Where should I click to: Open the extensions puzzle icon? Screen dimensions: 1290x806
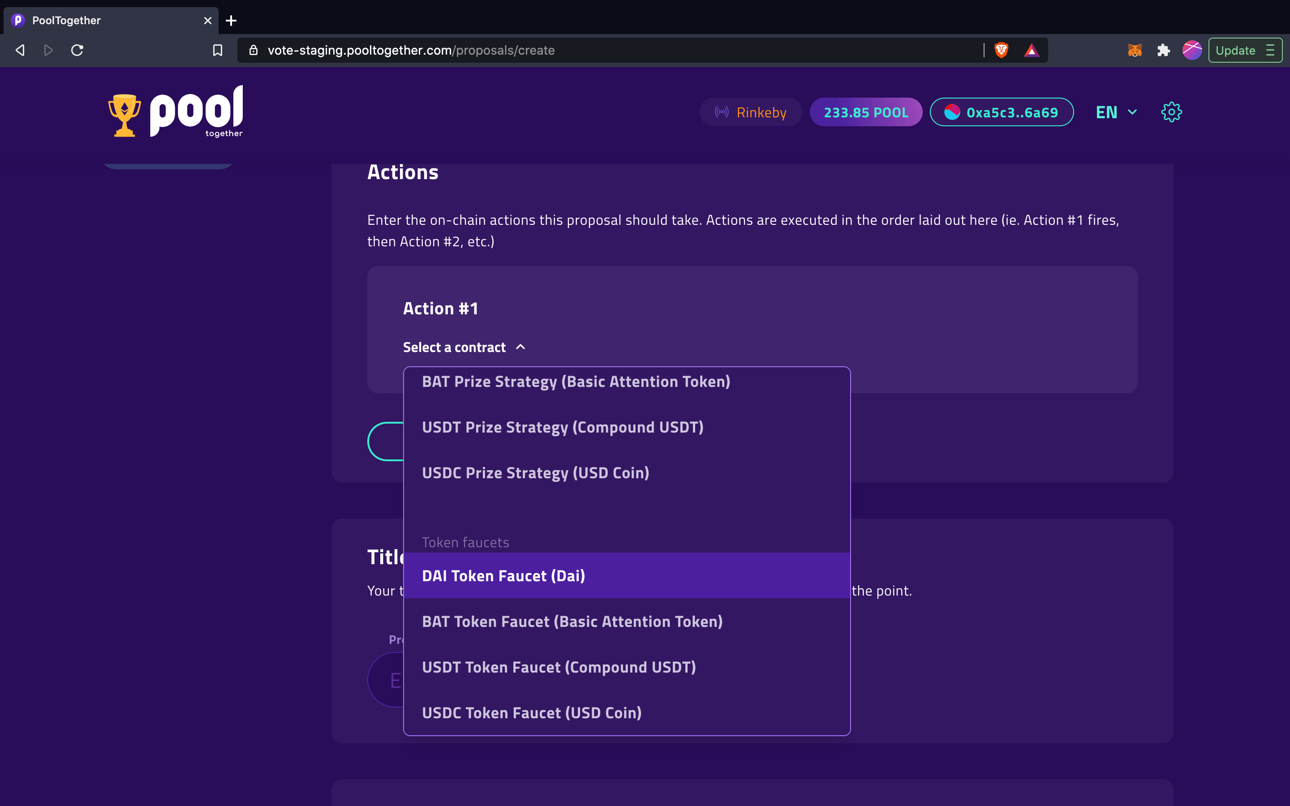click(x=1163, y=50)
